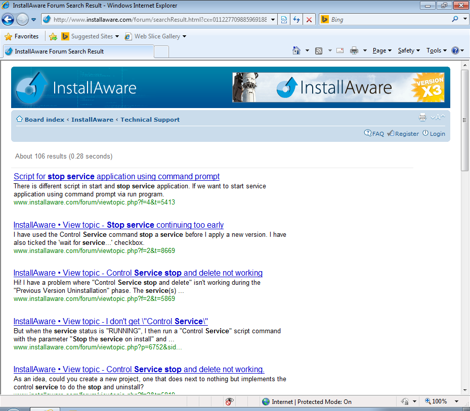The image size is (470, 411).
Task: Click the forum Print view printer icon
Action: (422, 117)
